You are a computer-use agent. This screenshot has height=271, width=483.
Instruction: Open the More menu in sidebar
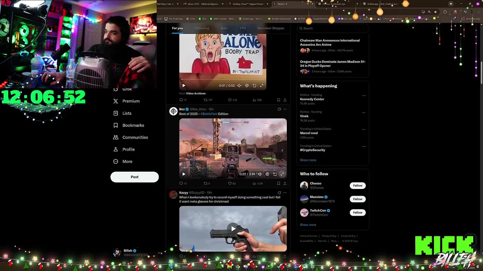pos(123,161)
